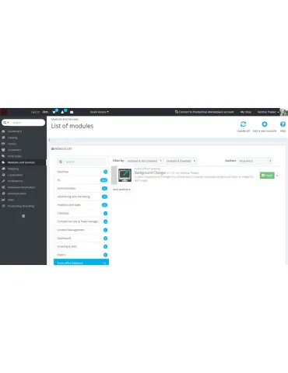Click the employee avatar picture in the header

[x=284, y=112]
